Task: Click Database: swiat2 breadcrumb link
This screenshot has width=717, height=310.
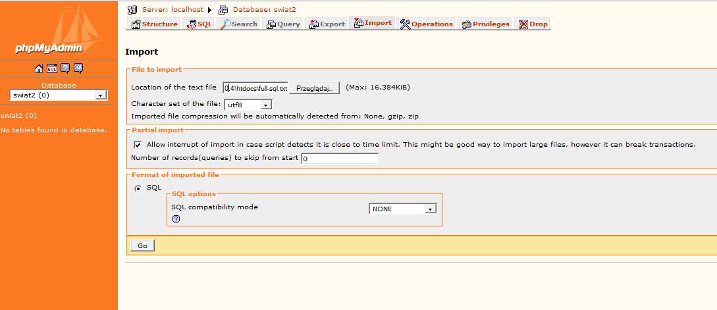Action: [x=265, y=10]
